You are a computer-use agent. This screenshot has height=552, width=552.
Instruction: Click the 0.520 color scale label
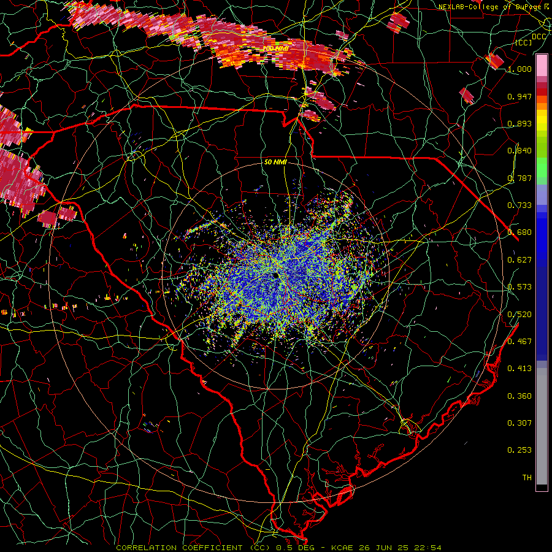(519, 315)
